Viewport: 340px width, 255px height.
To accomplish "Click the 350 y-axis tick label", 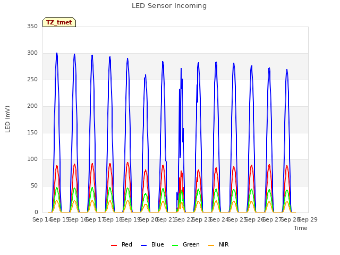I will pyautogui.click(x=32, y=26).
